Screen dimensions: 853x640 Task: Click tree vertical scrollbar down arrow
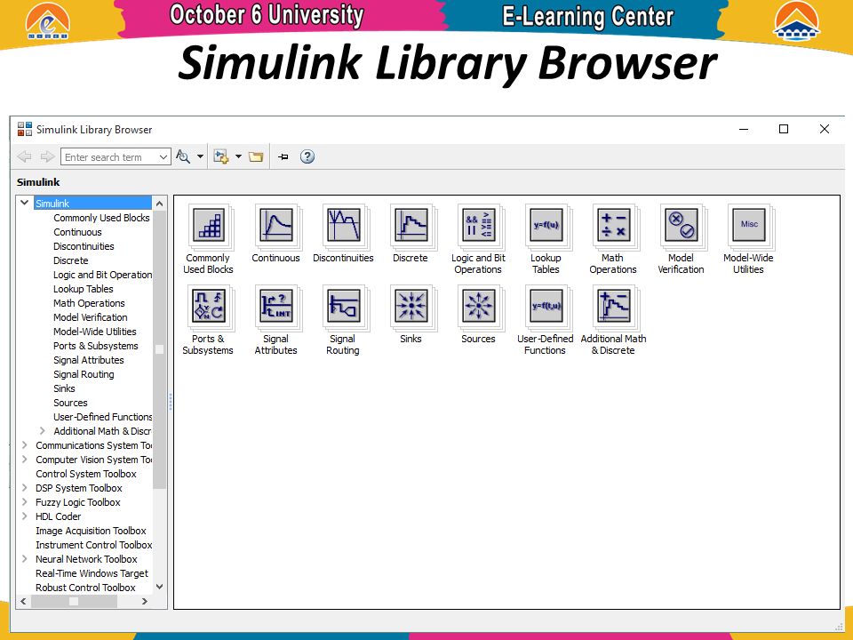pos(159,587)
